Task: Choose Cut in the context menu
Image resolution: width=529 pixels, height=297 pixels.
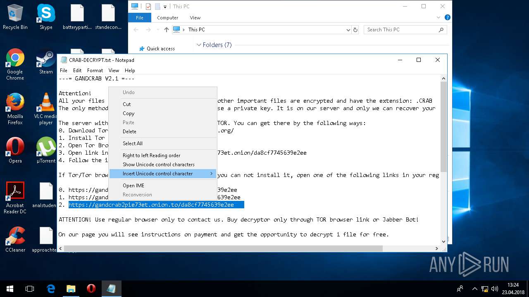Action: [163, 104]
